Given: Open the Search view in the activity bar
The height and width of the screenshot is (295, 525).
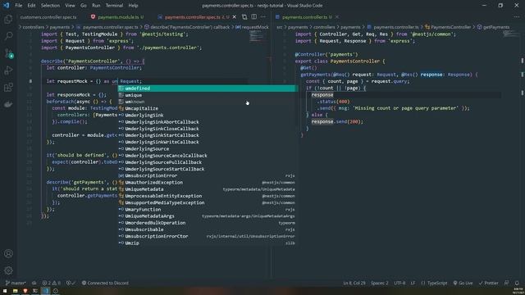Looking at the screenshot, I should pyautogui.click(x=8, y=36).
